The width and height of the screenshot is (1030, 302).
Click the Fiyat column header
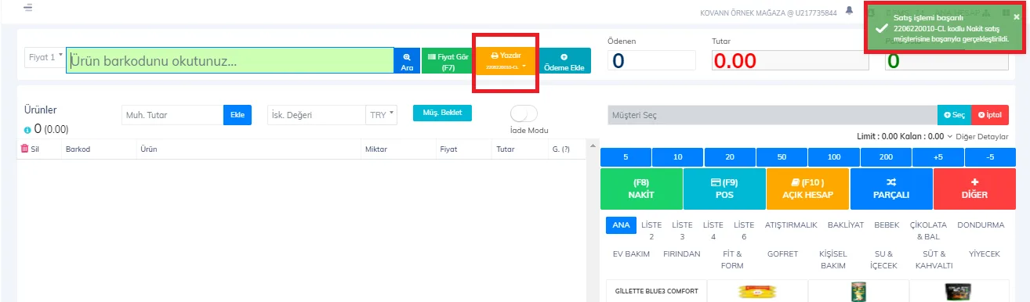coord(448,149)
